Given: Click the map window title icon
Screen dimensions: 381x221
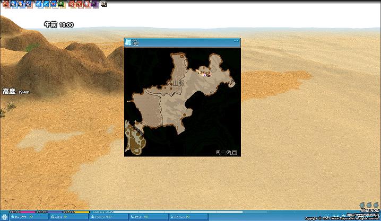Looking at the screenshot, I should pyautogui.click(x=128, y=42).
